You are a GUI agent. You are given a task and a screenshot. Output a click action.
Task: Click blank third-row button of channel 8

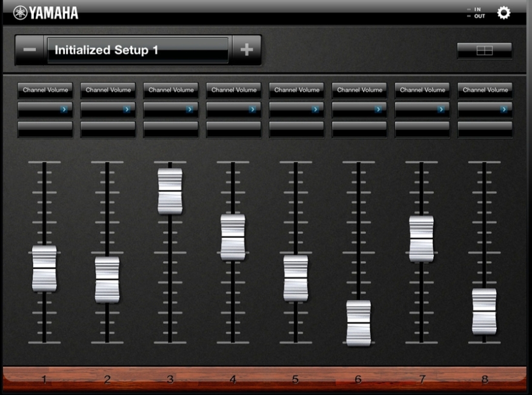[485, 129]
